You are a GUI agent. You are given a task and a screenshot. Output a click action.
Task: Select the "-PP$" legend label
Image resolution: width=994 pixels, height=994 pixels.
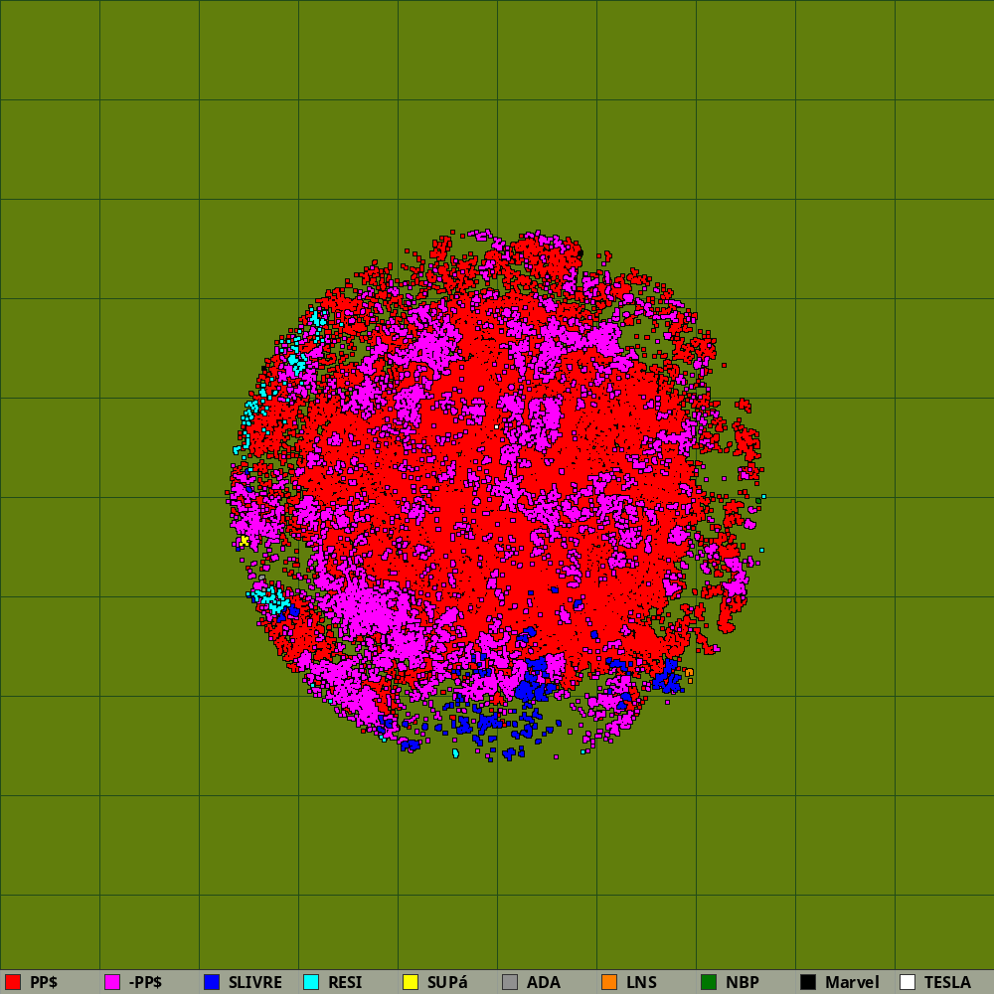(145, 982)
